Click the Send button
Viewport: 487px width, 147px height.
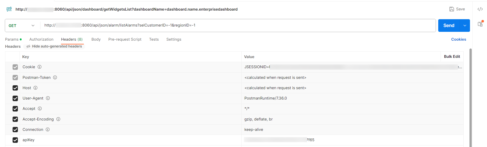pyautogui.click(x=449, y=26)
